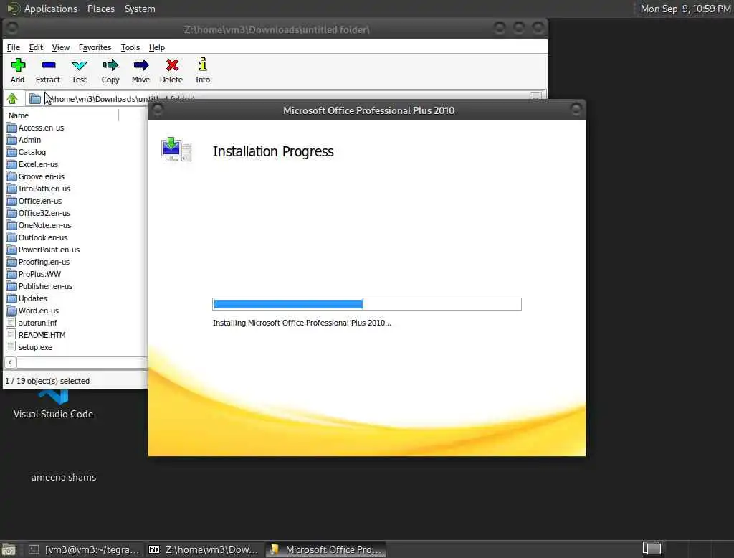
Task: Open the Edit menu
Action: click(x=36, y=47)
